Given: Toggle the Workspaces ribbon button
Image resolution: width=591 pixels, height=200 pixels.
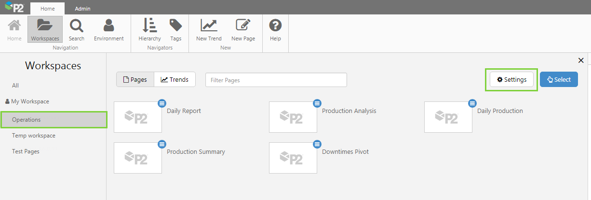Looking at the screenshot, I should click(x=45, y=29).
